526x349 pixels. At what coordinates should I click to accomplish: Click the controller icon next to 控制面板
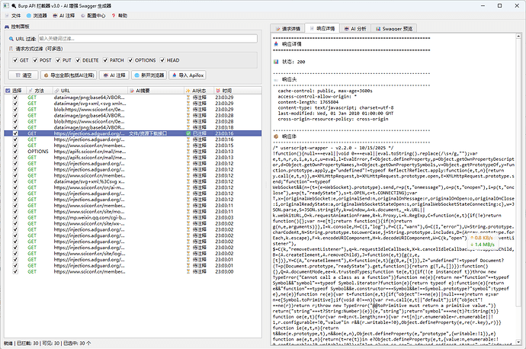point(7,27)
